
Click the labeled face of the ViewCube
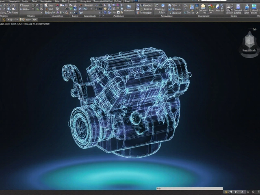pyautogui.click(x=248, y=51)
